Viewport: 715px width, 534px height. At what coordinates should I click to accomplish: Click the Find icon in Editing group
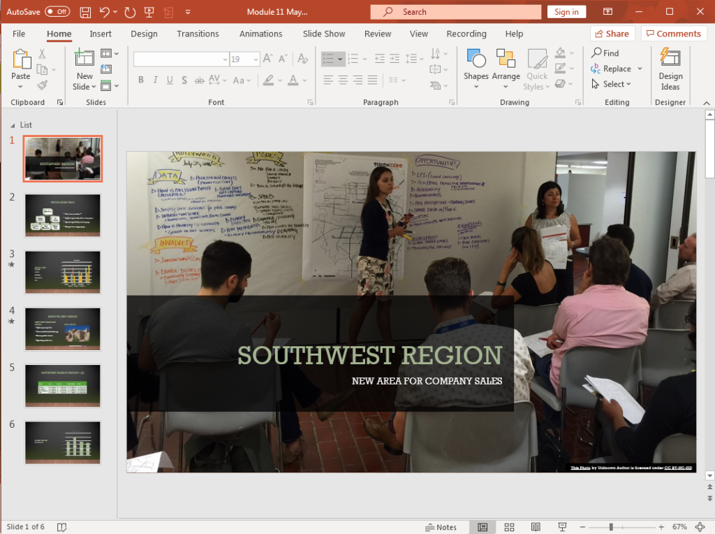point(605,52)
